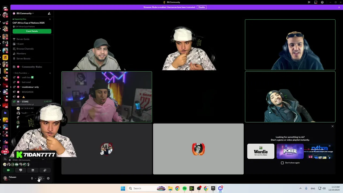Show hidden system tray icons
This screenshot has width=343, height=193.
click(300, 188)
